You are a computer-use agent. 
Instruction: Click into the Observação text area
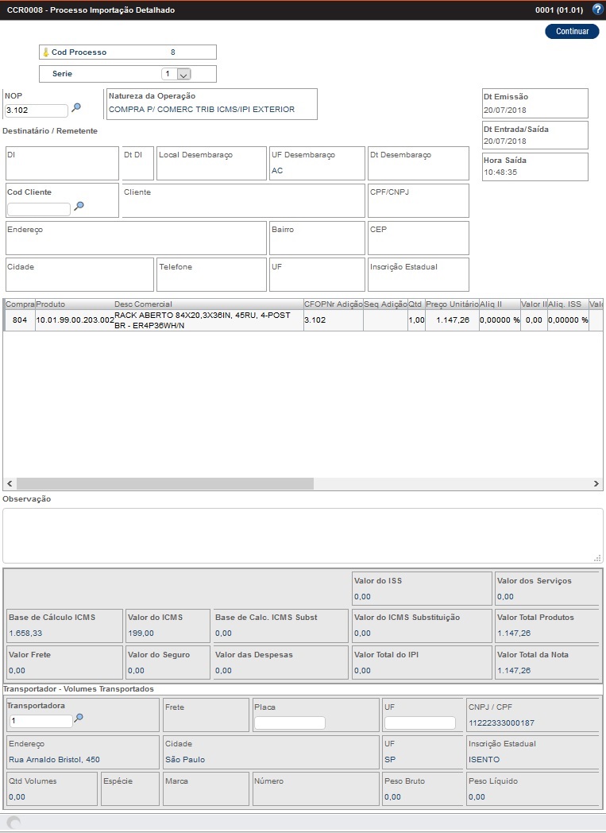coord(302,535)
